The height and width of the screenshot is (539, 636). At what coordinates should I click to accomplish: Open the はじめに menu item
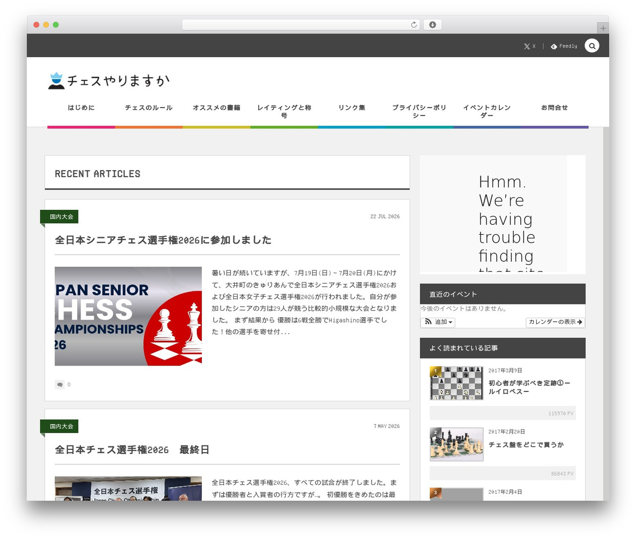81,108
